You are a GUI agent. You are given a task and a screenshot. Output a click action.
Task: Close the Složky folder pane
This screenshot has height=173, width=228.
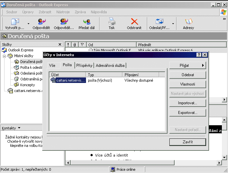[x=60, y=45]
